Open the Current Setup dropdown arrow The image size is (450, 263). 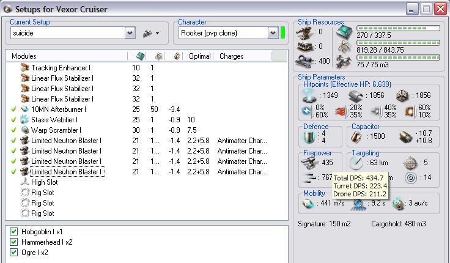[130, 33]
